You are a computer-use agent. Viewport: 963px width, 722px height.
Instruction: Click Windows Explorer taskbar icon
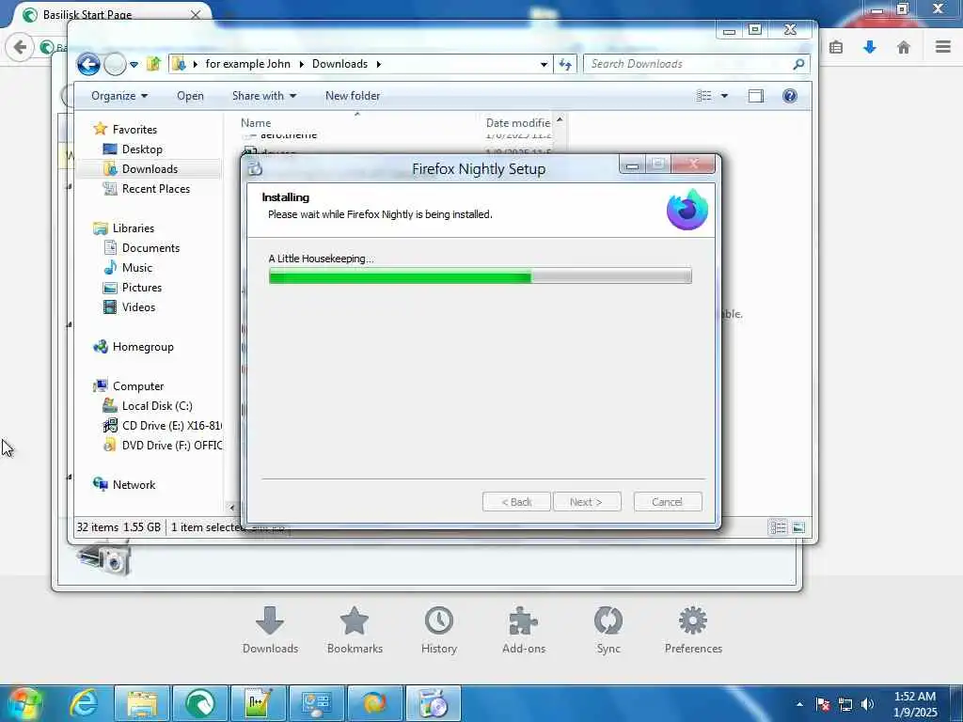(142, 703)
